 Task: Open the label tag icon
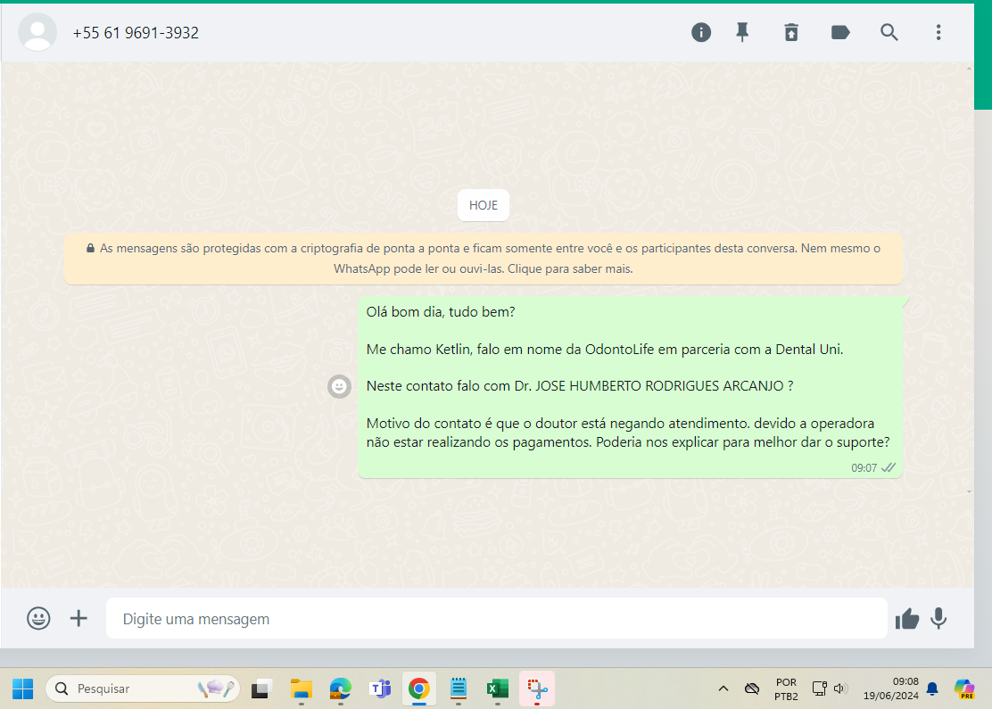pyautogui.click(x=840, y=32)
